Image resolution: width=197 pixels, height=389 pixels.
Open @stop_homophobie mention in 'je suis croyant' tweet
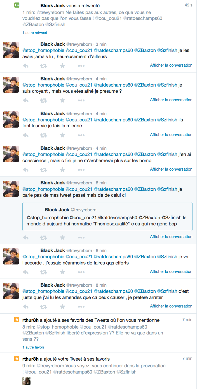click(x=43, y=85)
